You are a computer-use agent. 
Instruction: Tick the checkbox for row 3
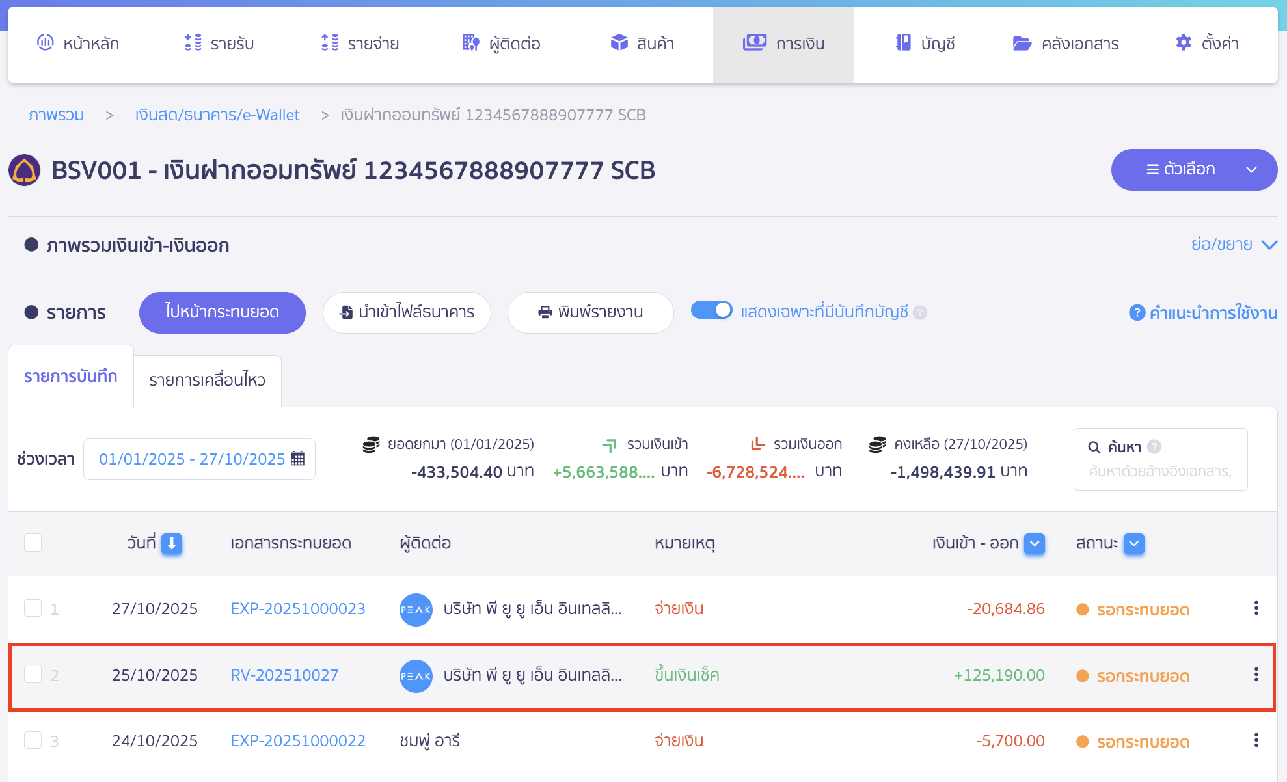pyautogui.click(x=33, y=740)
